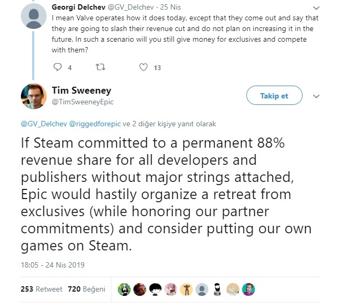The image size is (339, 305).
Task: Click the @riggedforepic mention link
Action: coord(95,124)
